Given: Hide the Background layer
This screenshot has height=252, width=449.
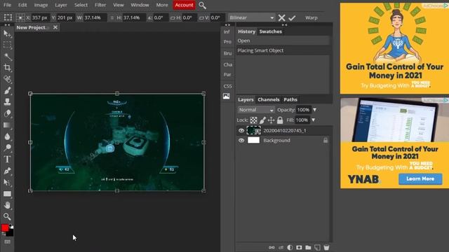Looking at the screenshot, I should [x=241, y=141].
